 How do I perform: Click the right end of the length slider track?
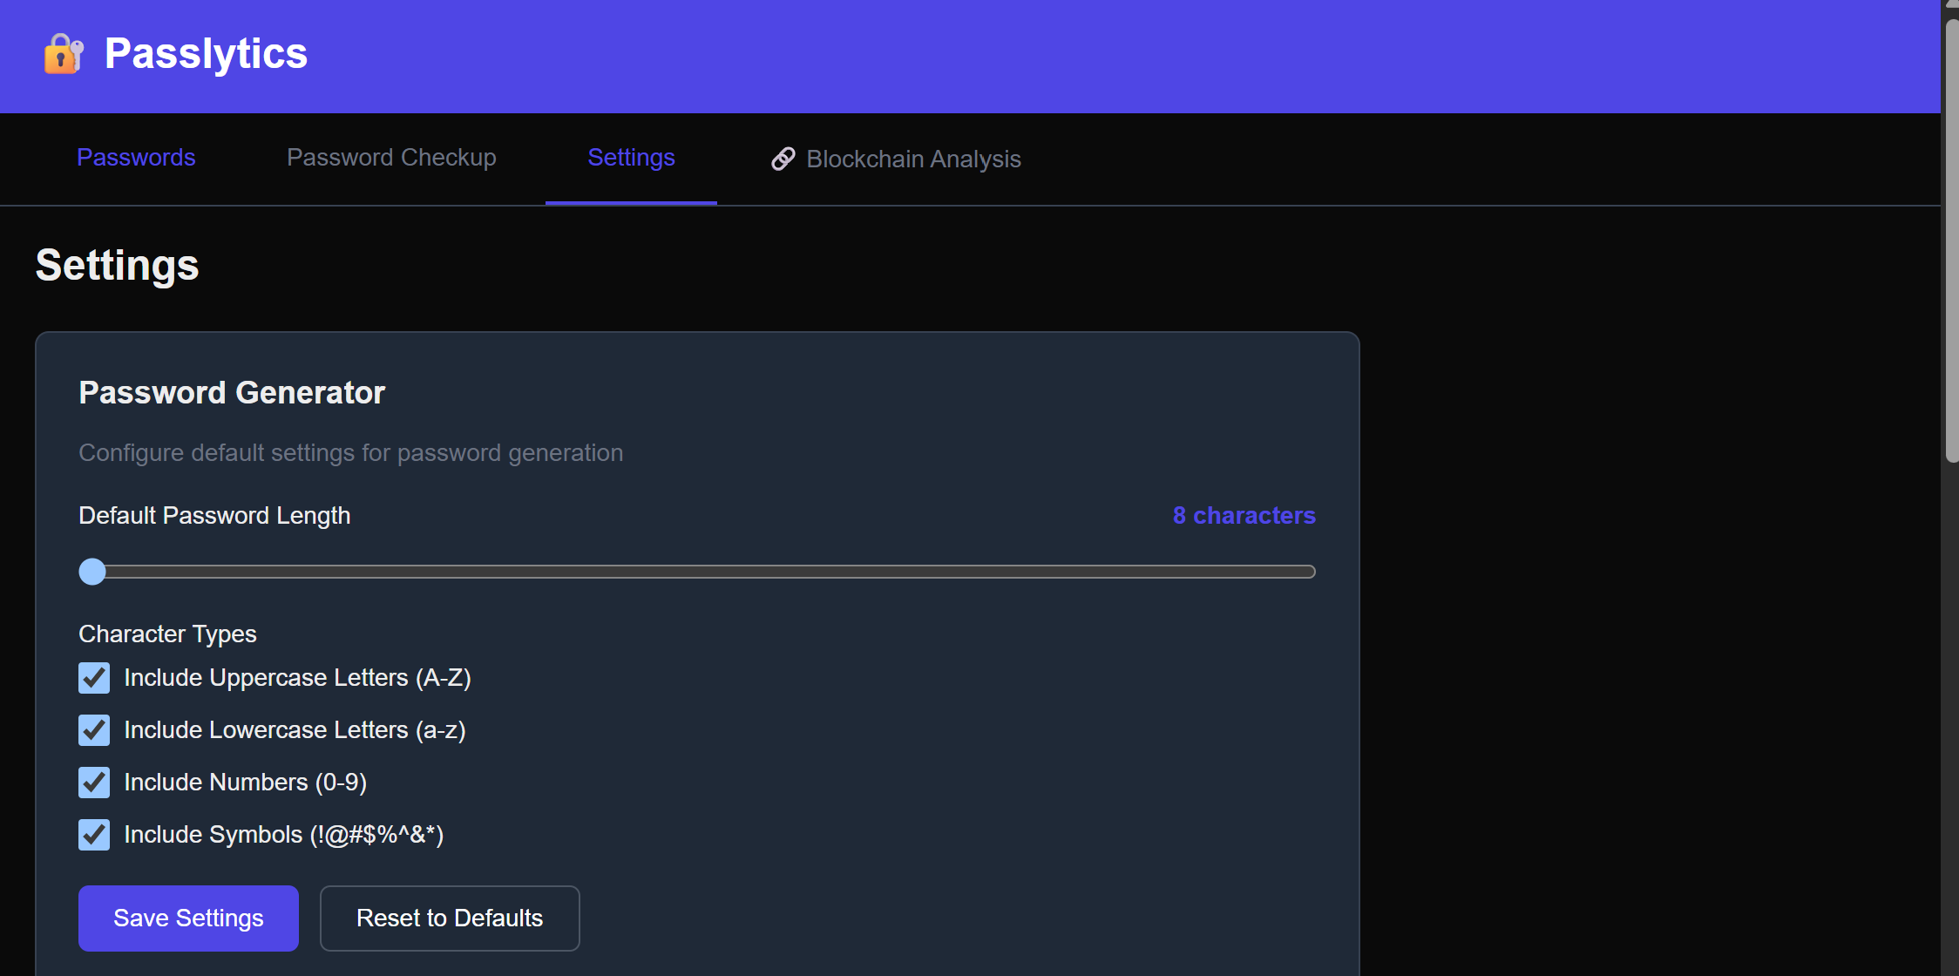coord(1307,572)
